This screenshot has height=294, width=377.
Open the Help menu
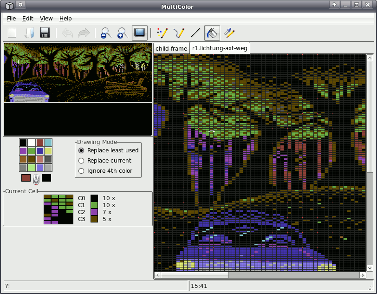[65, 19]
